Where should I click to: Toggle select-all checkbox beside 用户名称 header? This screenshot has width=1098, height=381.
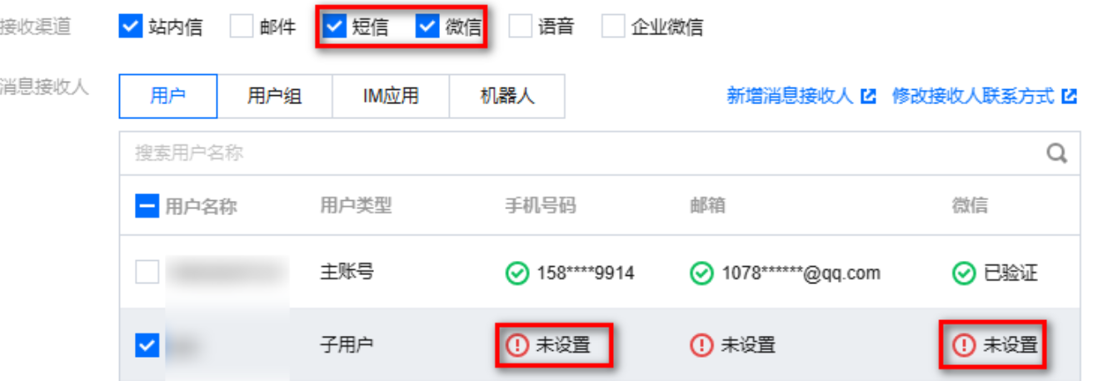[147, 205]
